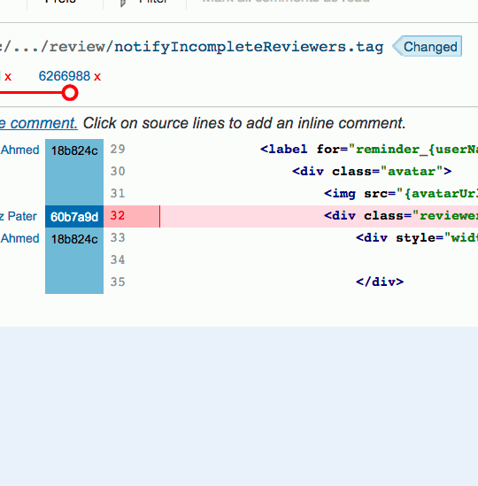Image resolution: width=478 pixels, height=486 pixels.
Task: Open author Ahmed on line 33
Action: [19, 239]
